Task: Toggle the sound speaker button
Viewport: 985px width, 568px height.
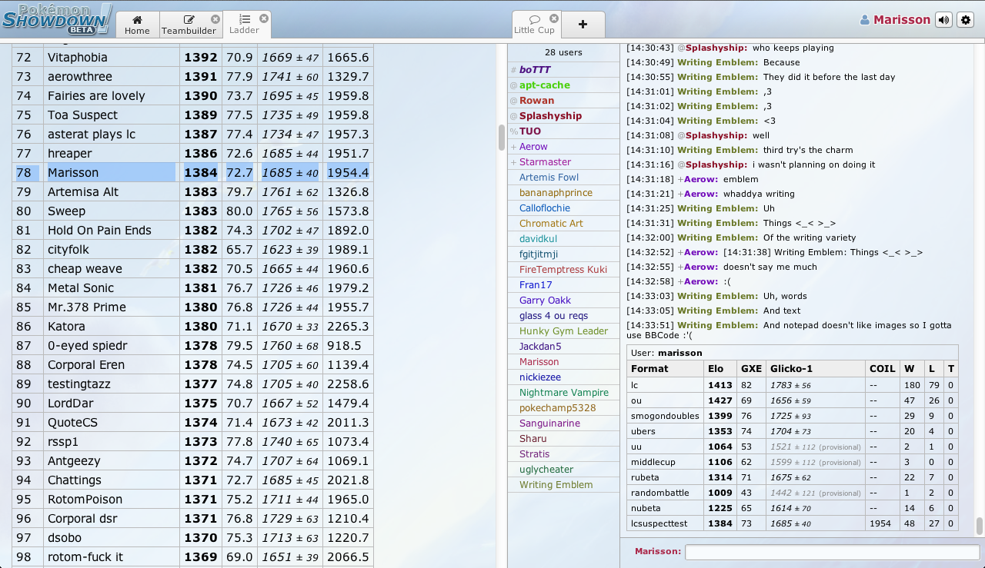Action: [x=943, y=20]
